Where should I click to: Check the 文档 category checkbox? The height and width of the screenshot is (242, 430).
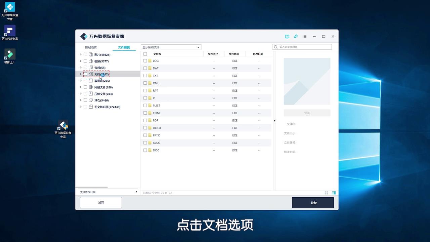click(x=85, y=74)
